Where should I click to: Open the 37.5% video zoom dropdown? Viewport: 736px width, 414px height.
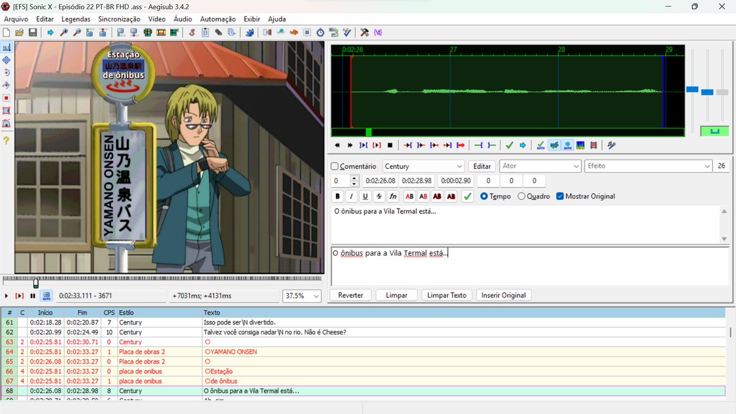[302, 296]
